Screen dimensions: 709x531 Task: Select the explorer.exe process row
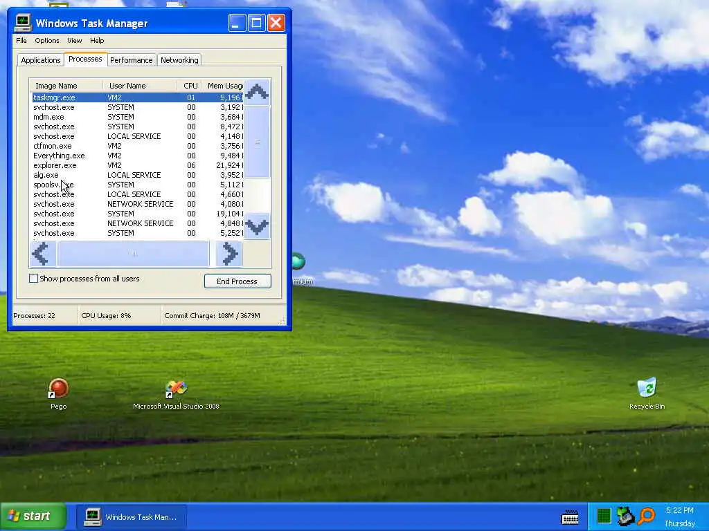click(x=138, y=165)
